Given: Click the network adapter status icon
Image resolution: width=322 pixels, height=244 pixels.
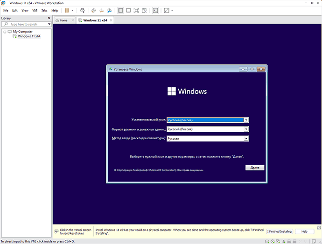Looking at the screenshot, I should point(278,242).
